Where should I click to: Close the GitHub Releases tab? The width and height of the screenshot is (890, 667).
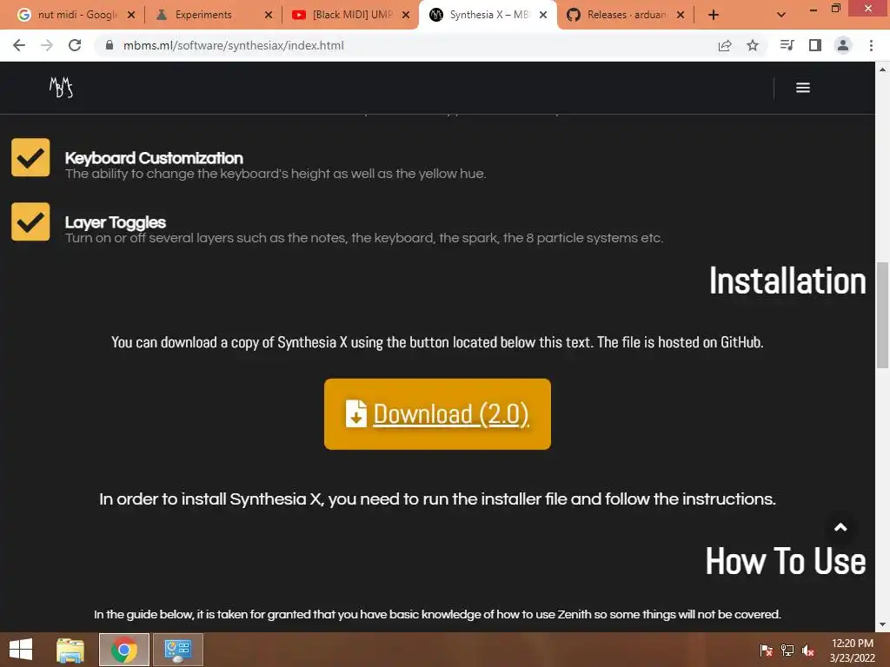681,15
